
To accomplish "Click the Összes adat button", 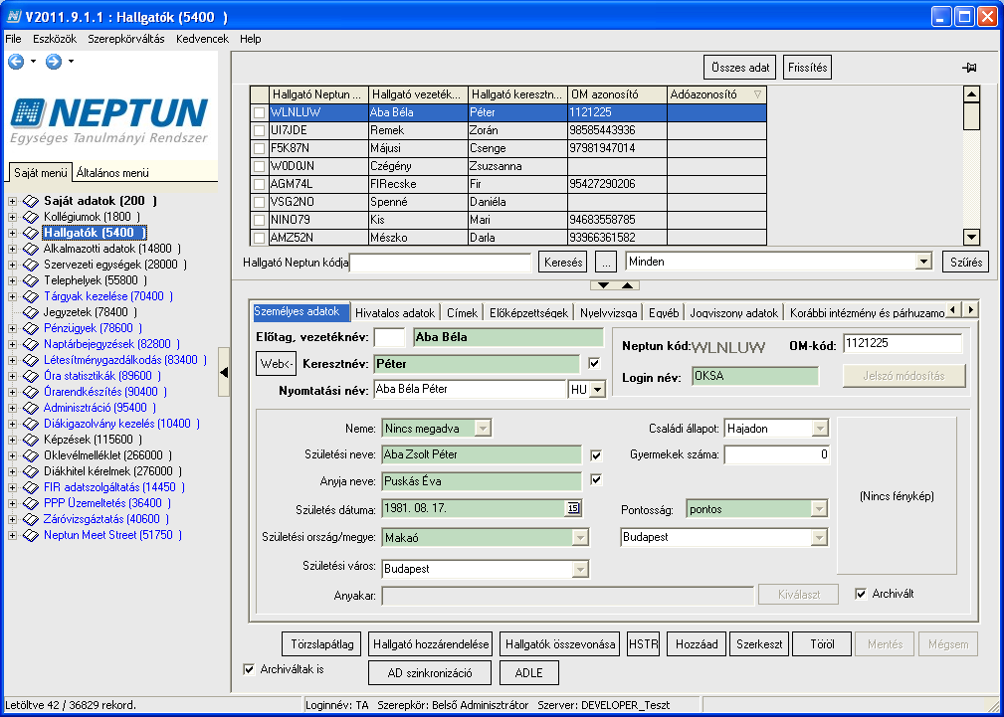I will (740, 68).
